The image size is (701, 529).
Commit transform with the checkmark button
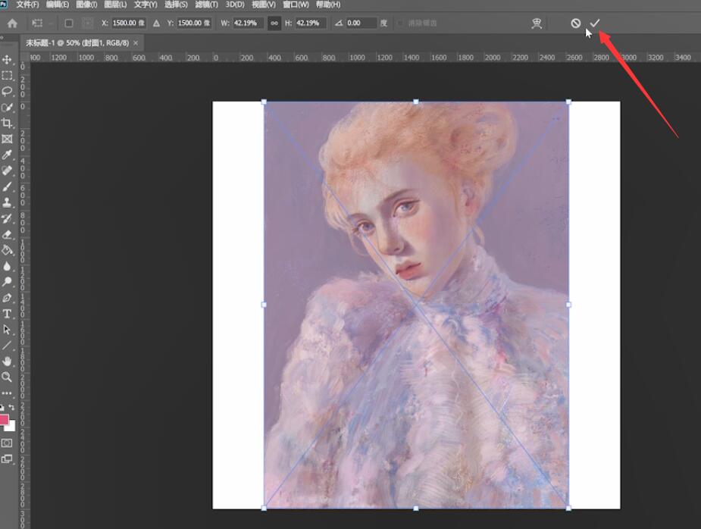595,23
